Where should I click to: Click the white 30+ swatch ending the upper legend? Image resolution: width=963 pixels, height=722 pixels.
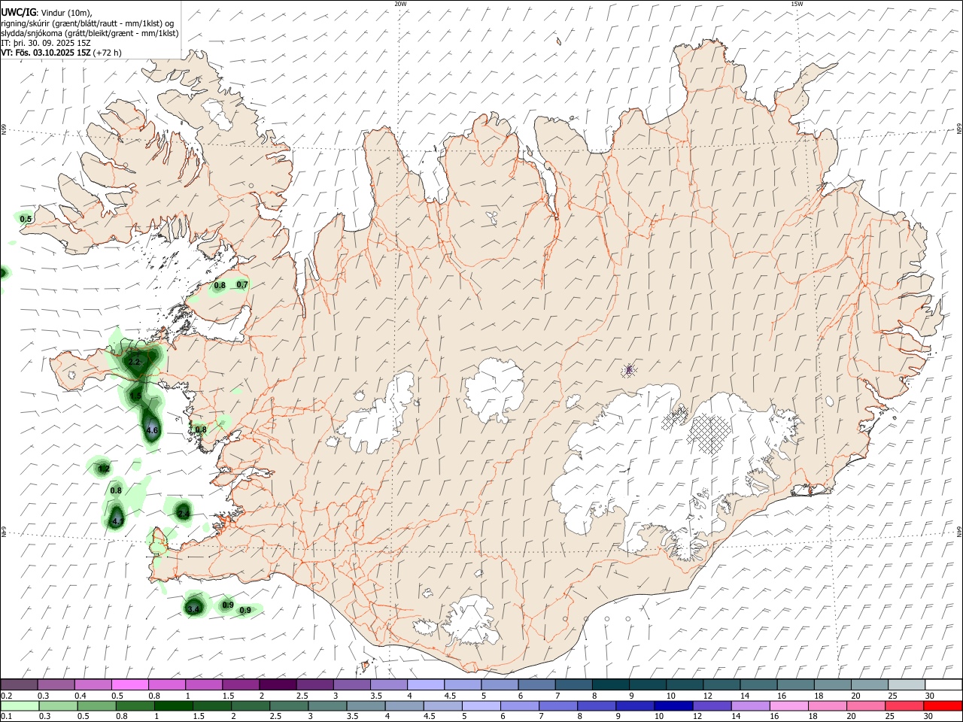tap(943, 685)
